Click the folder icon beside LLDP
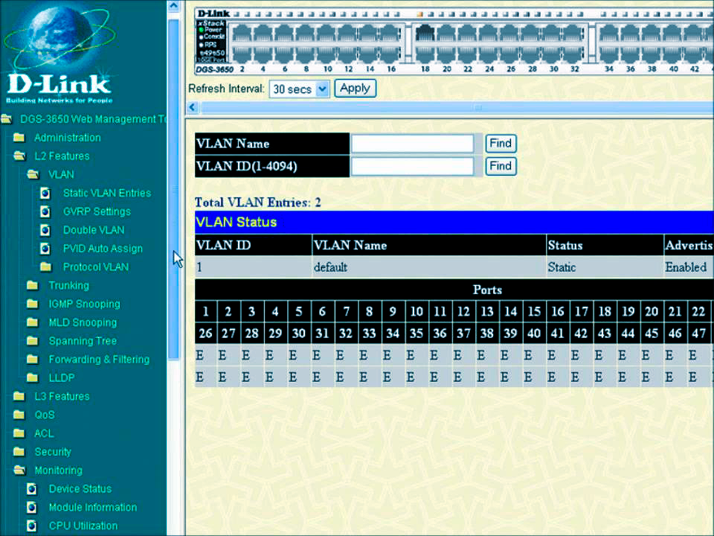714x536 pixels. [x=33, y=378]
